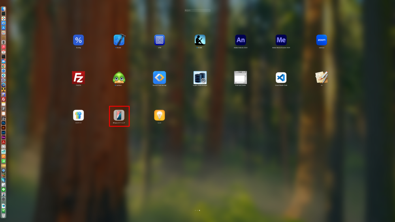The height and width of the screenshot is (222, 395).
Task: Launch the UTM virtual machine app
Action: coord(160,40)
